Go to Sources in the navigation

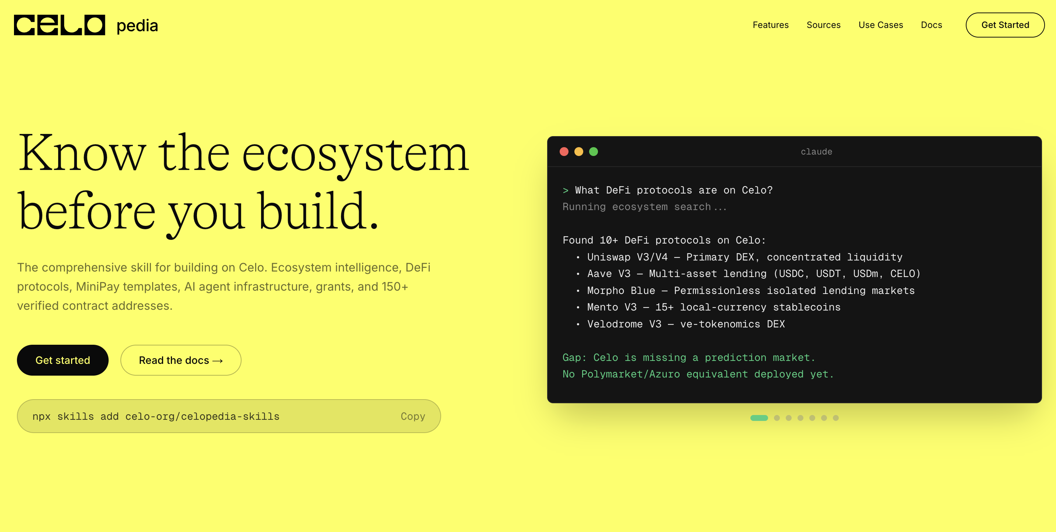coord(824,25)
